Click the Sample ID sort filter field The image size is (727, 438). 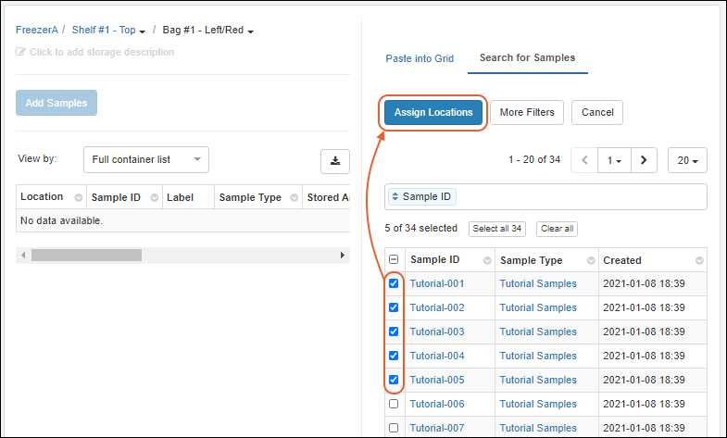(421, 196)
